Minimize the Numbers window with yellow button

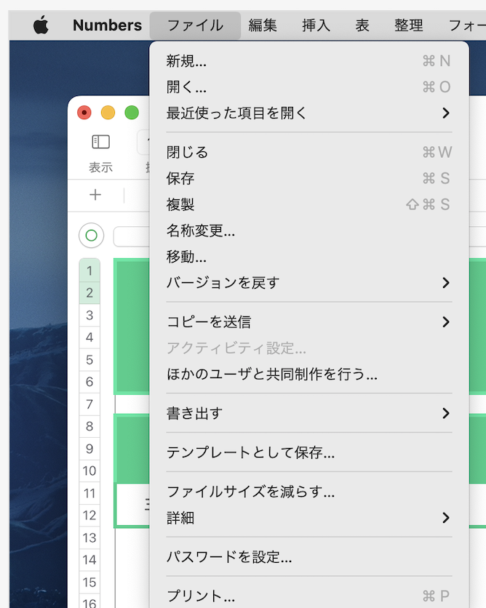(108, 113)
